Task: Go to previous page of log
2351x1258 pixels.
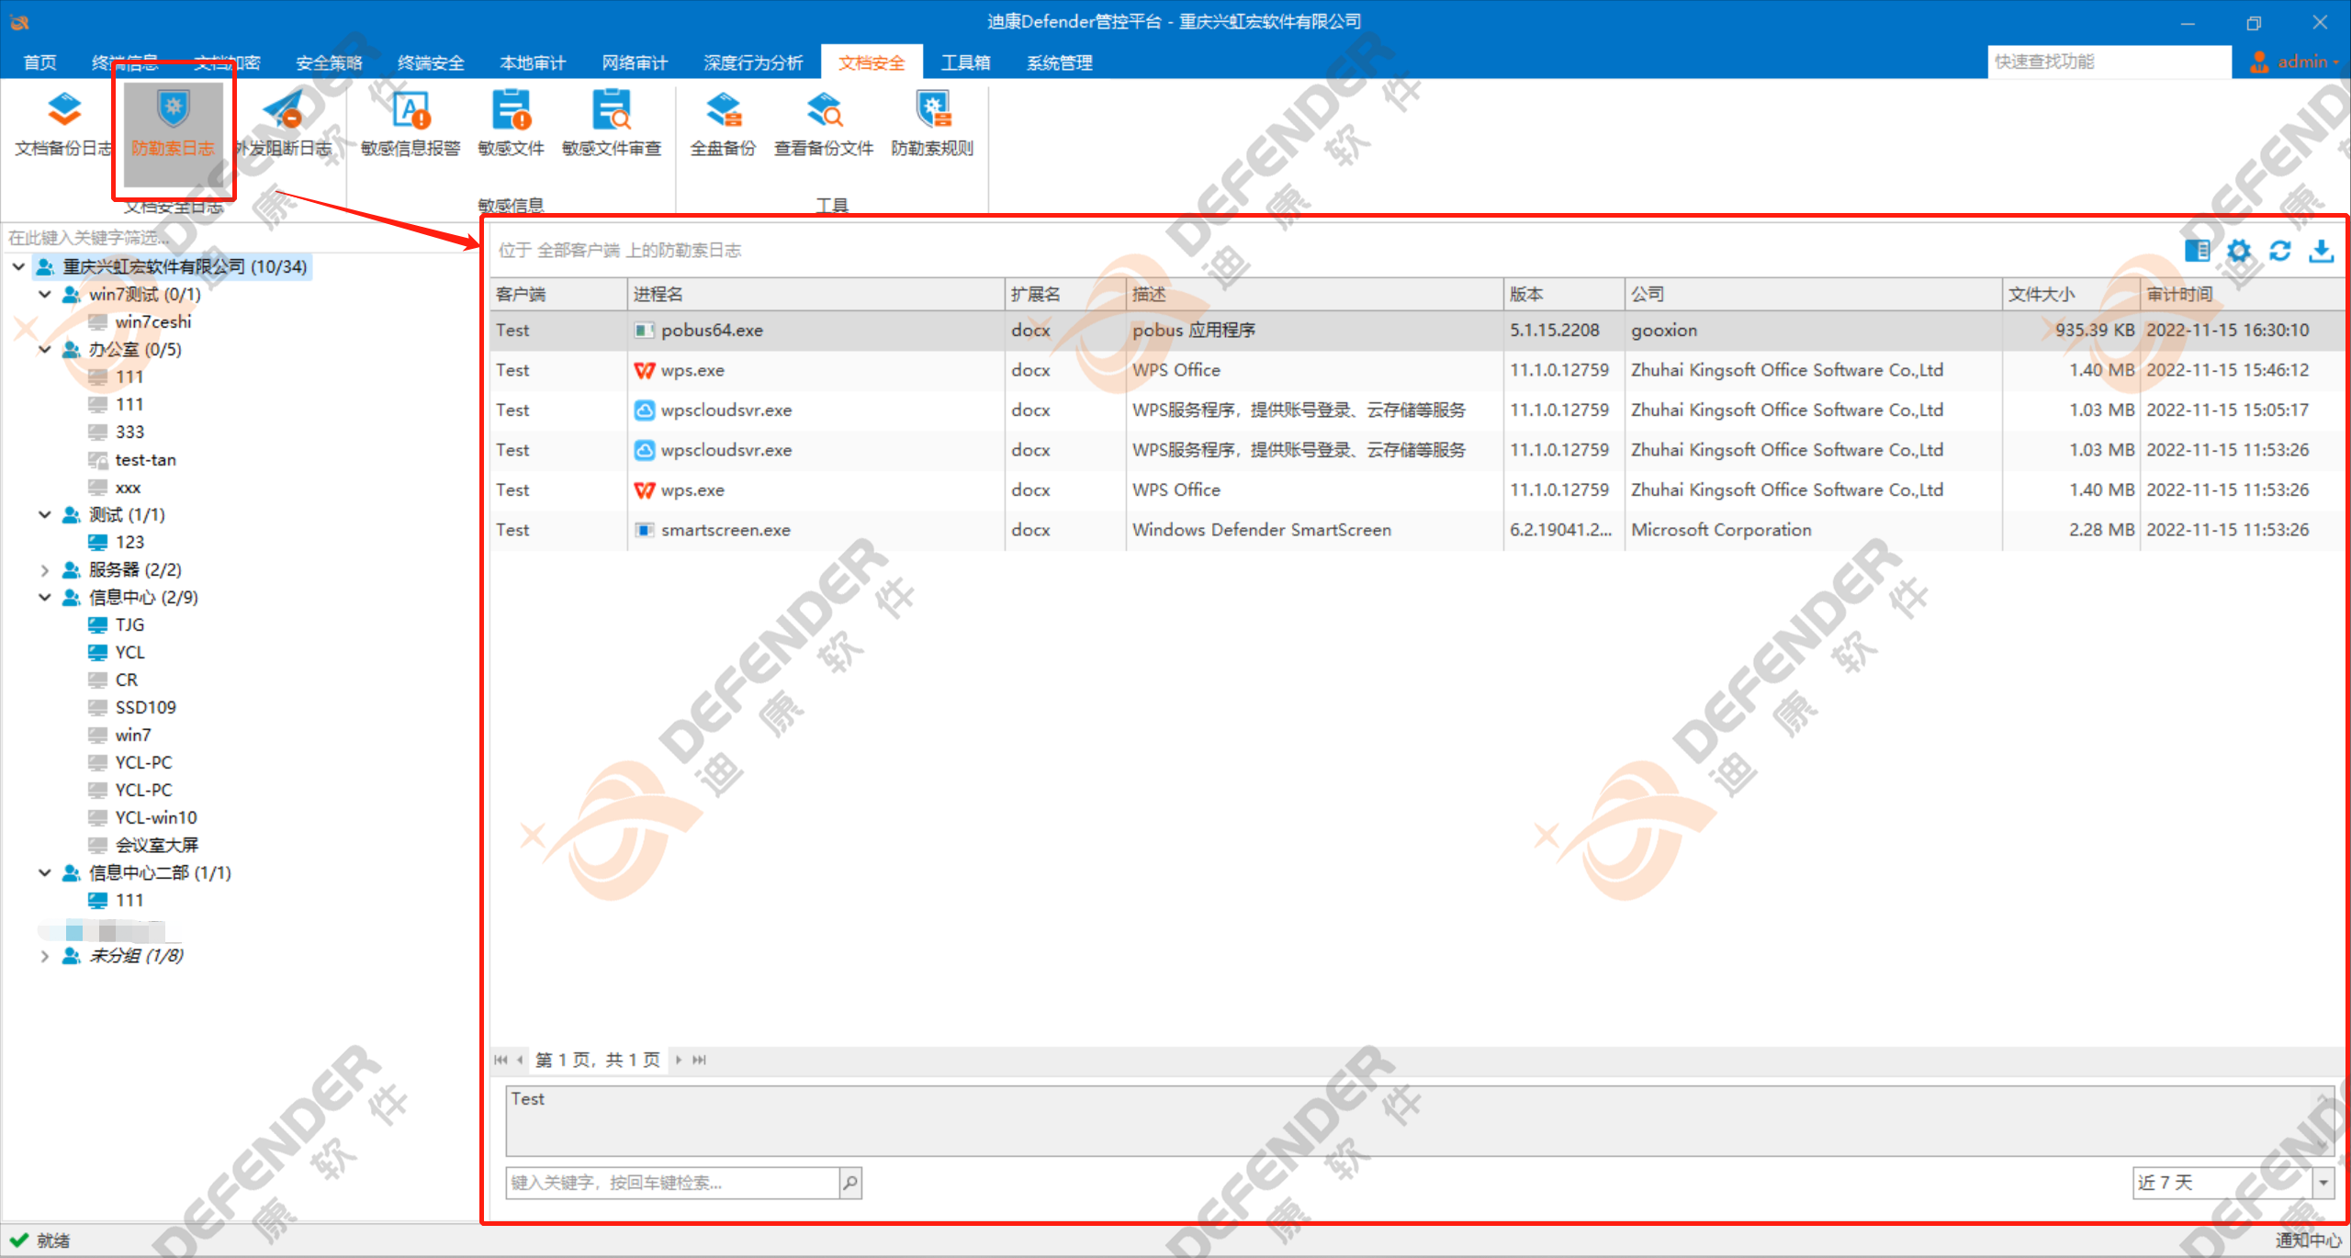Action: [x=521, y=1060]
